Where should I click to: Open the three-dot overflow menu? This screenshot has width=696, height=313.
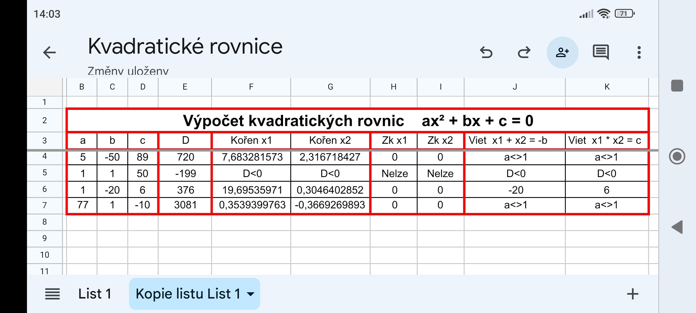click(x=639, y=53)
